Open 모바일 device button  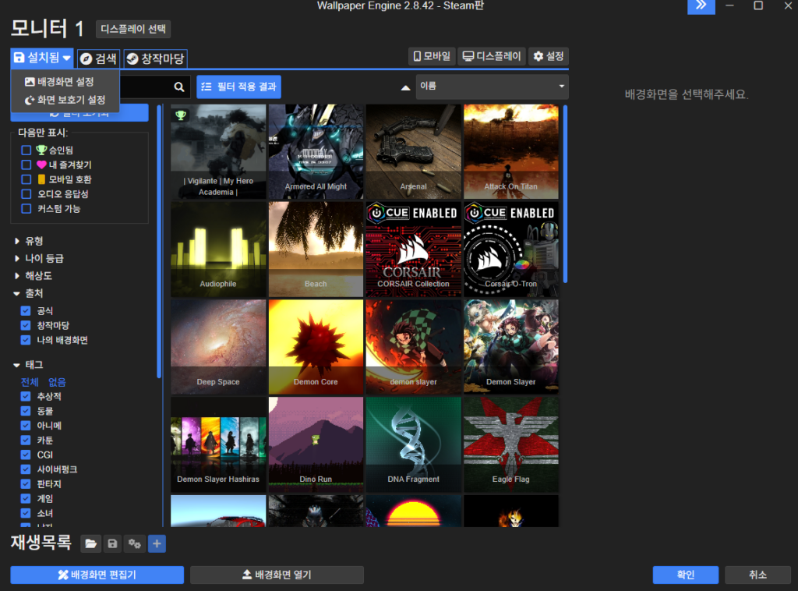click(x=432, y=56)
